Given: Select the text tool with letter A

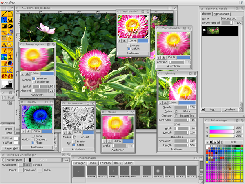Looking at the screenshot, I should click(4, 44).
